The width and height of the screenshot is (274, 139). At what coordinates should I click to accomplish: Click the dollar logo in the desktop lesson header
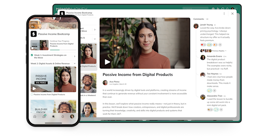[62, 13]
